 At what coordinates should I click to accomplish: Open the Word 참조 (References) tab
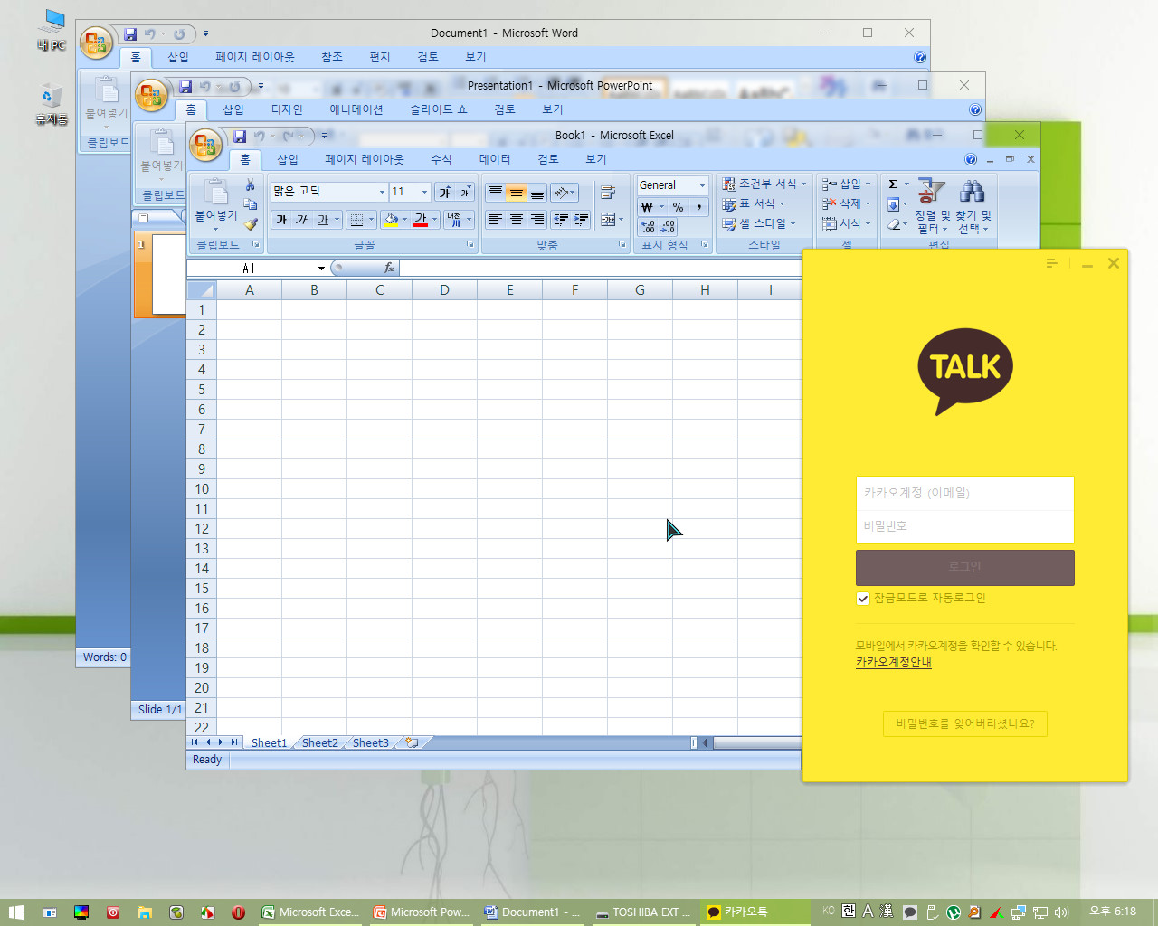pyautogui.click(x=332, y=57)
